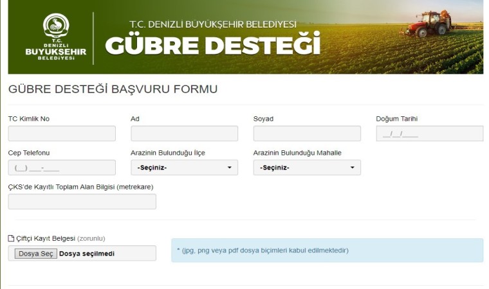Click the GÜBRE DESTEĞİ BAŞVURU FORMU heading
Screen dimensions: 489x289
tap(113, 89)
